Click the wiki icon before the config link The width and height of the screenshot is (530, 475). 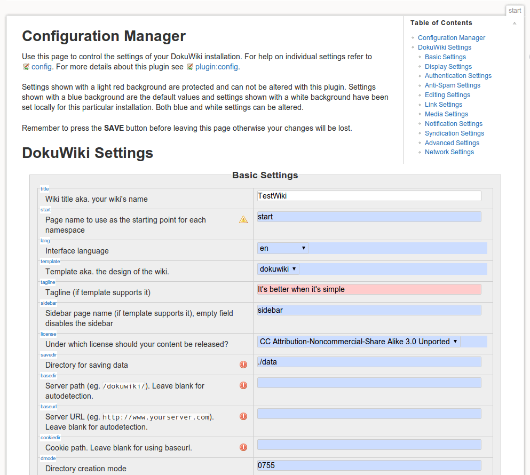26,67
